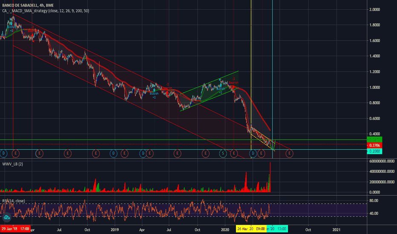Image resolution: width=397 pixels, height=234 pixels.
Task: Click the rightmost future earnings E marker
Action: tap(289, 153)
